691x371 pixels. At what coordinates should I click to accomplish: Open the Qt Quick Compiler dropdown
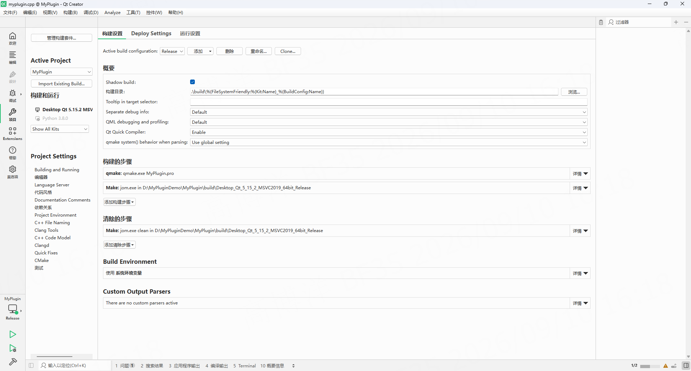coord(389,132)
